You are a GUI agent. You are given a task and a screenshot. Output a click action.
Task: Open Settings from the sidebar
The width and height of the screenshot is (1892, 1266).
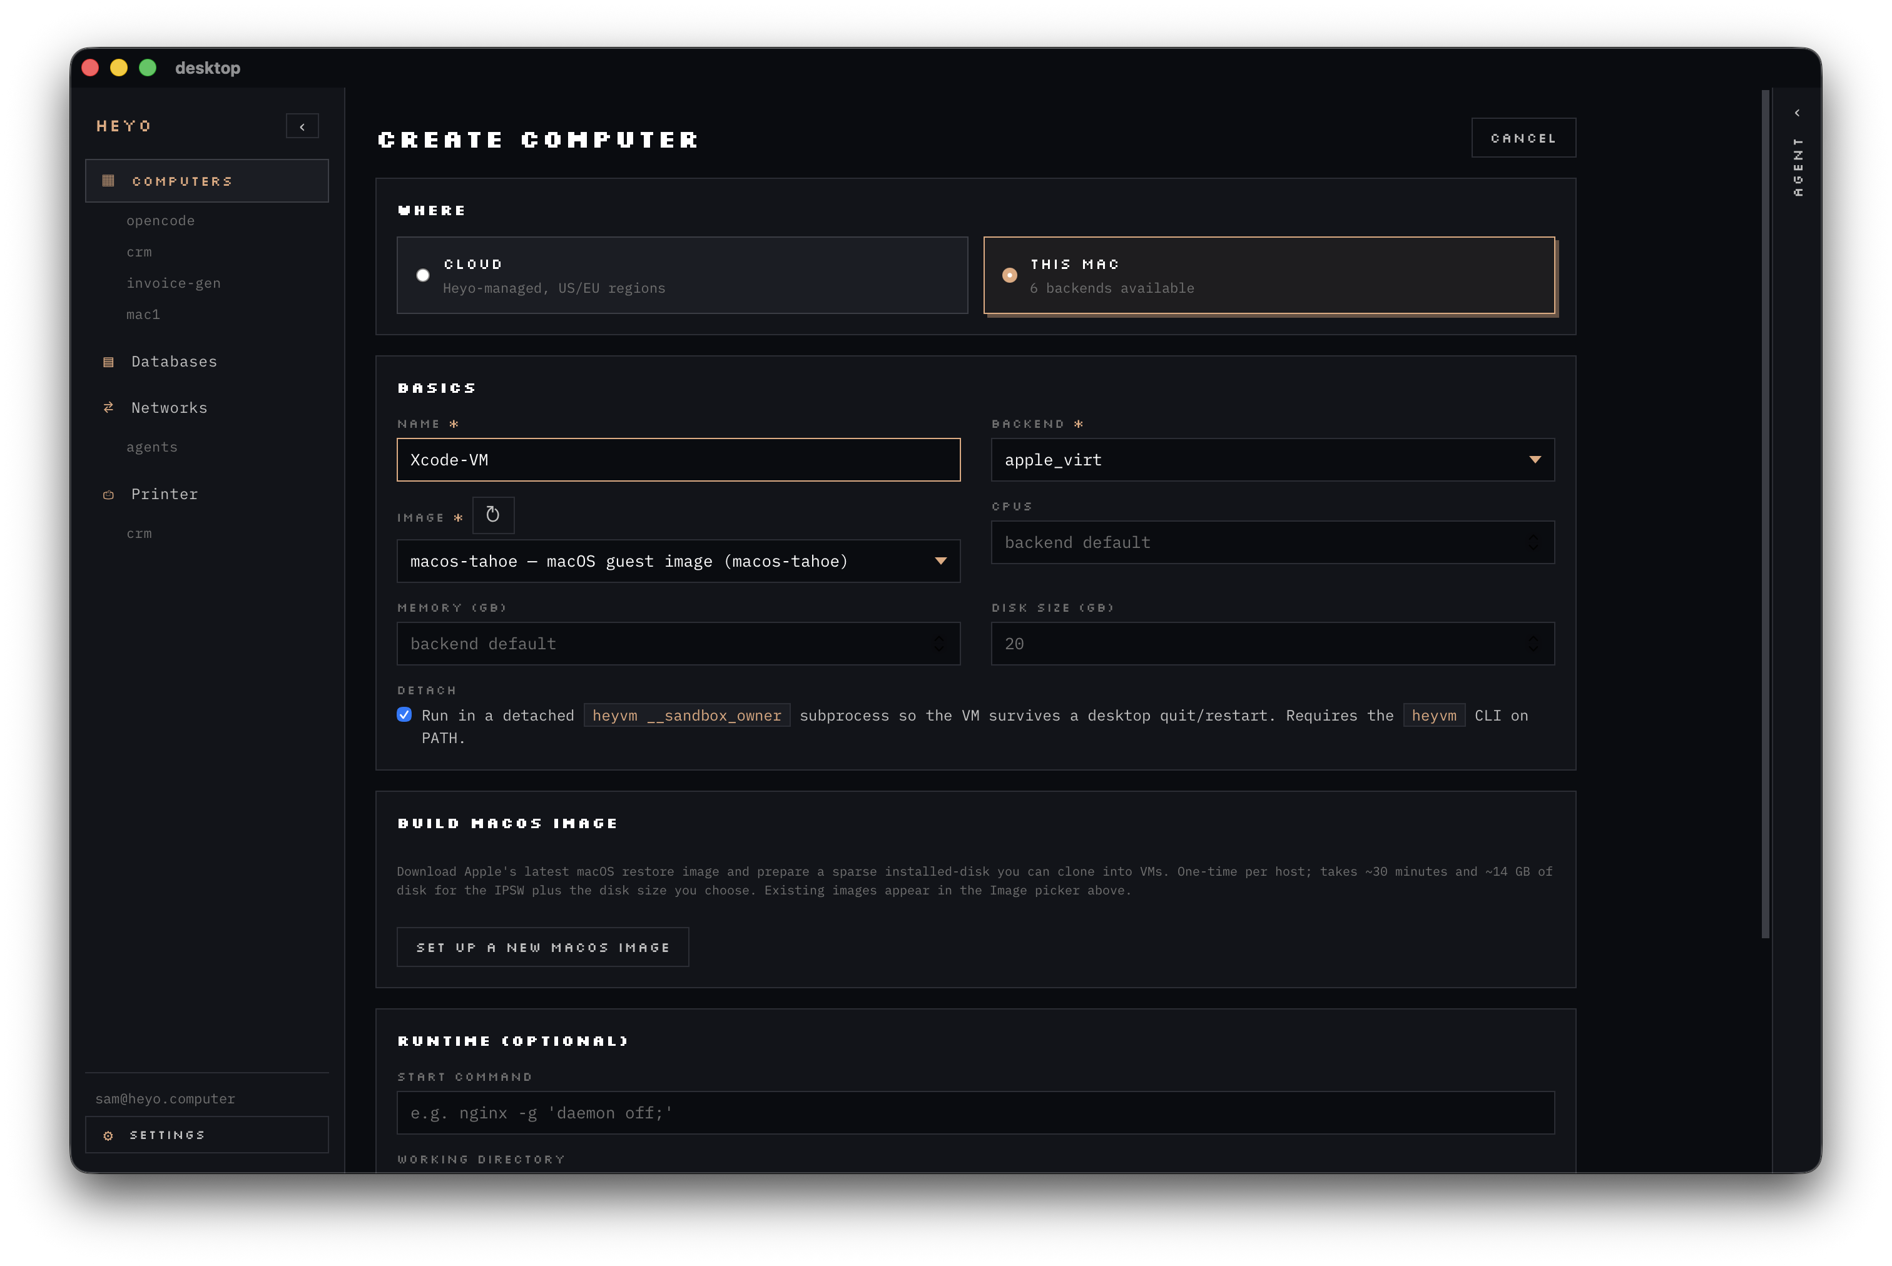[206, 1135]
